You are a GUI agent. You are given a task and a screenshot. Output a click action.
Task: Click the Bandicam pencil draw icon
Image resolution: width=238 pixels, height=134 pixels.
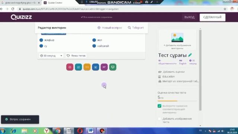[x=152, y=2]
